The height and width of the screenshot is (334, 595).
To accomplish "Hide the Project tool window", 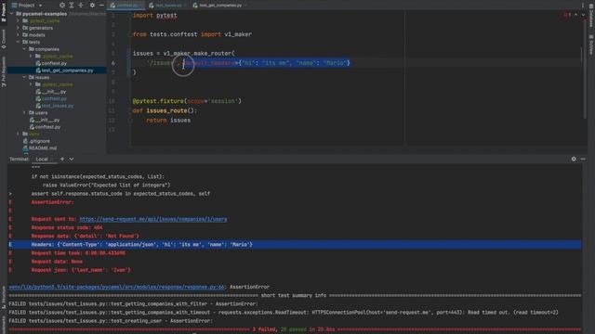I will (101, 6).
